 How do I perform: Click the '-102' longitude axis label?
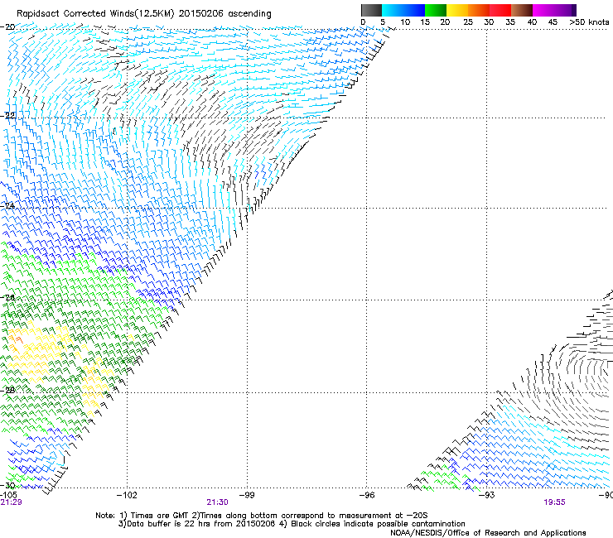(x=127, y=495)
